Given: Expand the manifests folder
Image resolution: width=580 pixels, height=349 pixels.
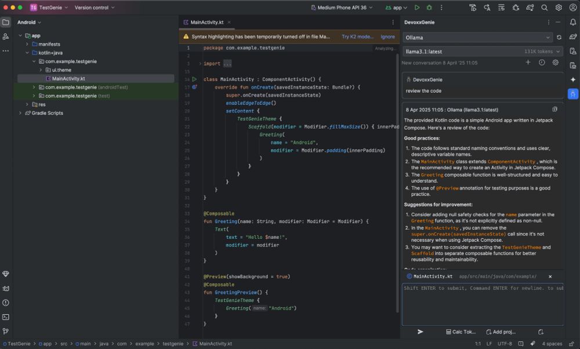Looking at the screenshot, I should tap(27, 44).
